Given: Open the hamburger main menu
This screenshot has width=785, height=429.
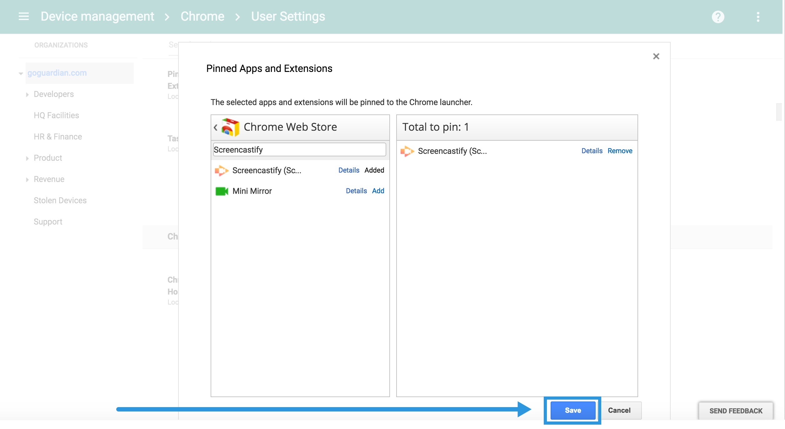Looking at the screenshot, I should (x=24, y=16).
